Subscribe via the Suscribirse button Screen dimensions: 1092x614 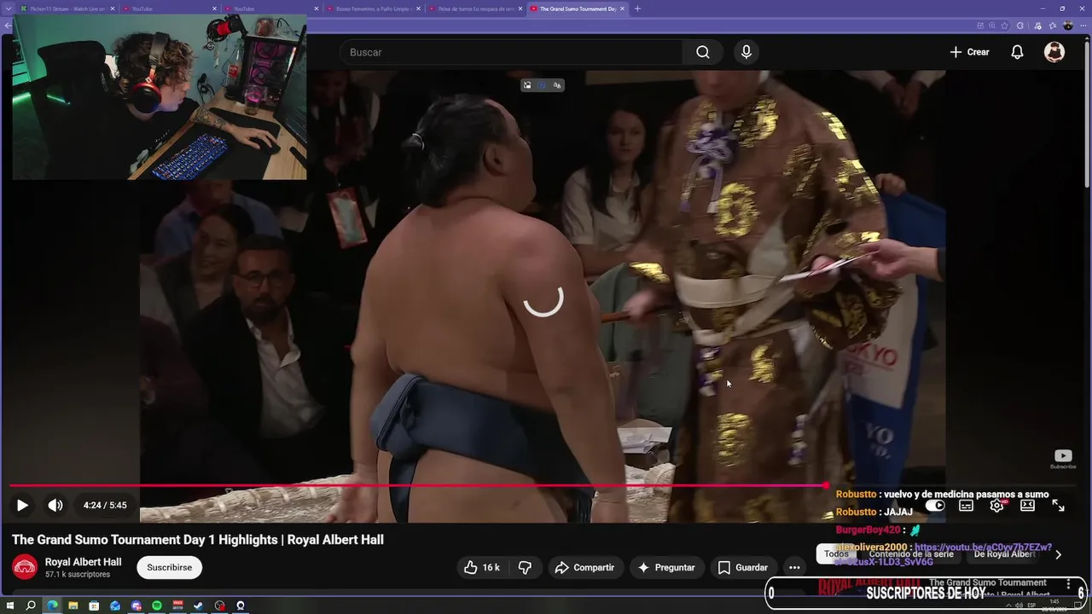[x=170, y=567]
